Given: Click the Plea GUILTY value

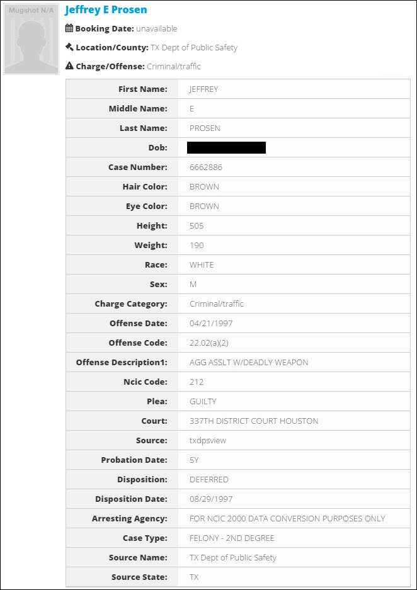Looking at the screenshot, I should [203, 402].
